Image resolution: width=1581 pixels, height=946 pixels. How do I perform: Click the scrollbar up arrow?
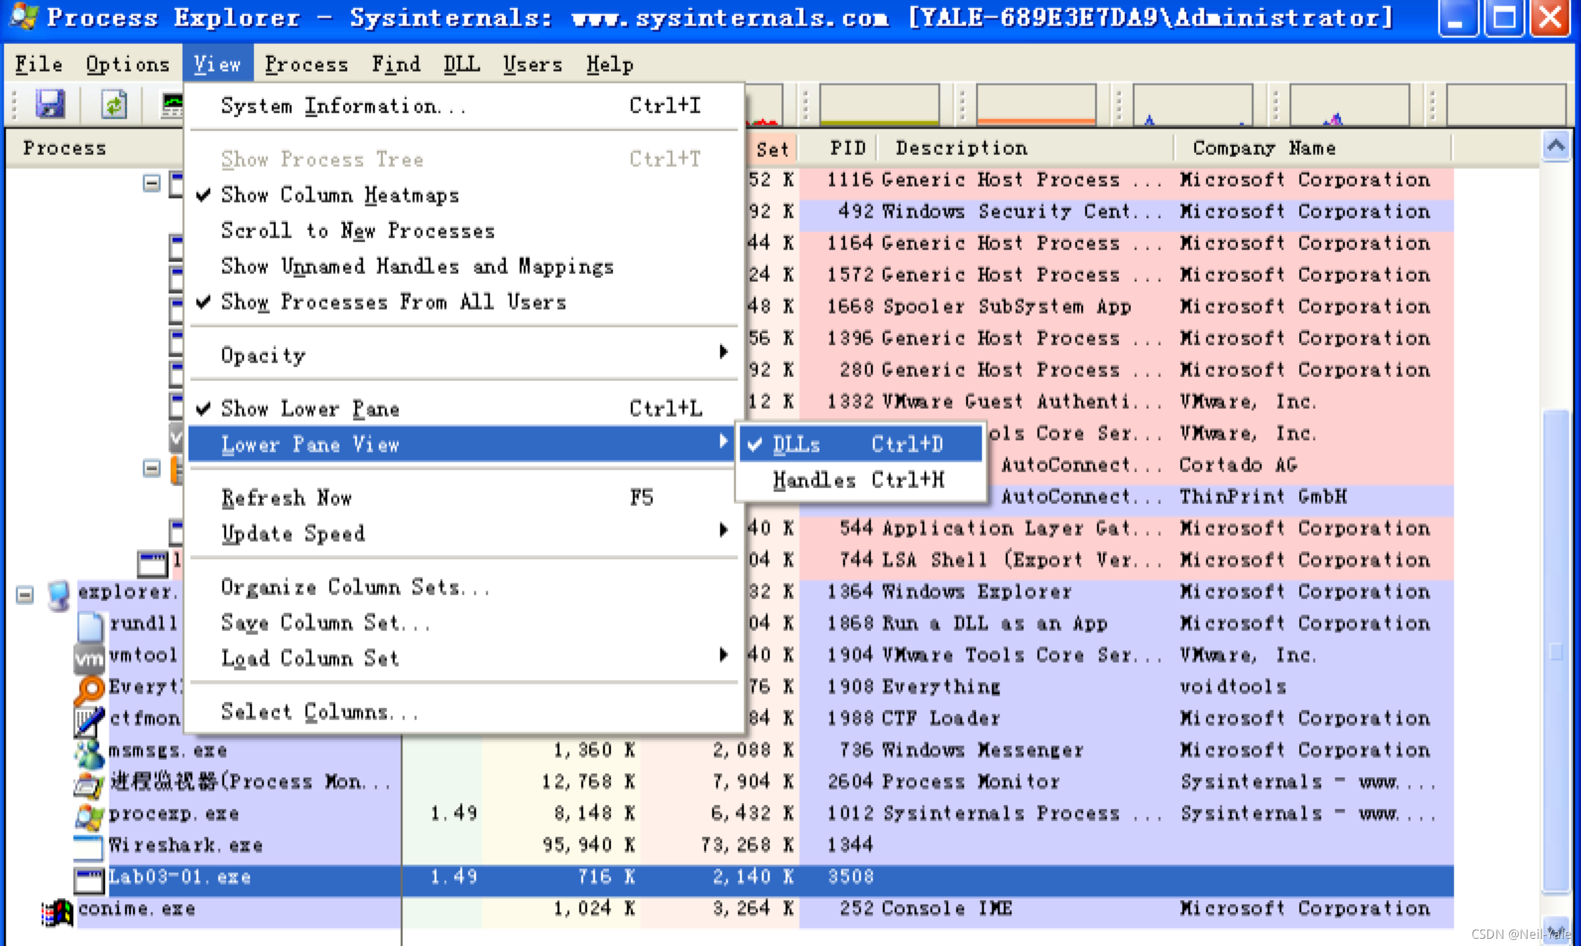1556,146
